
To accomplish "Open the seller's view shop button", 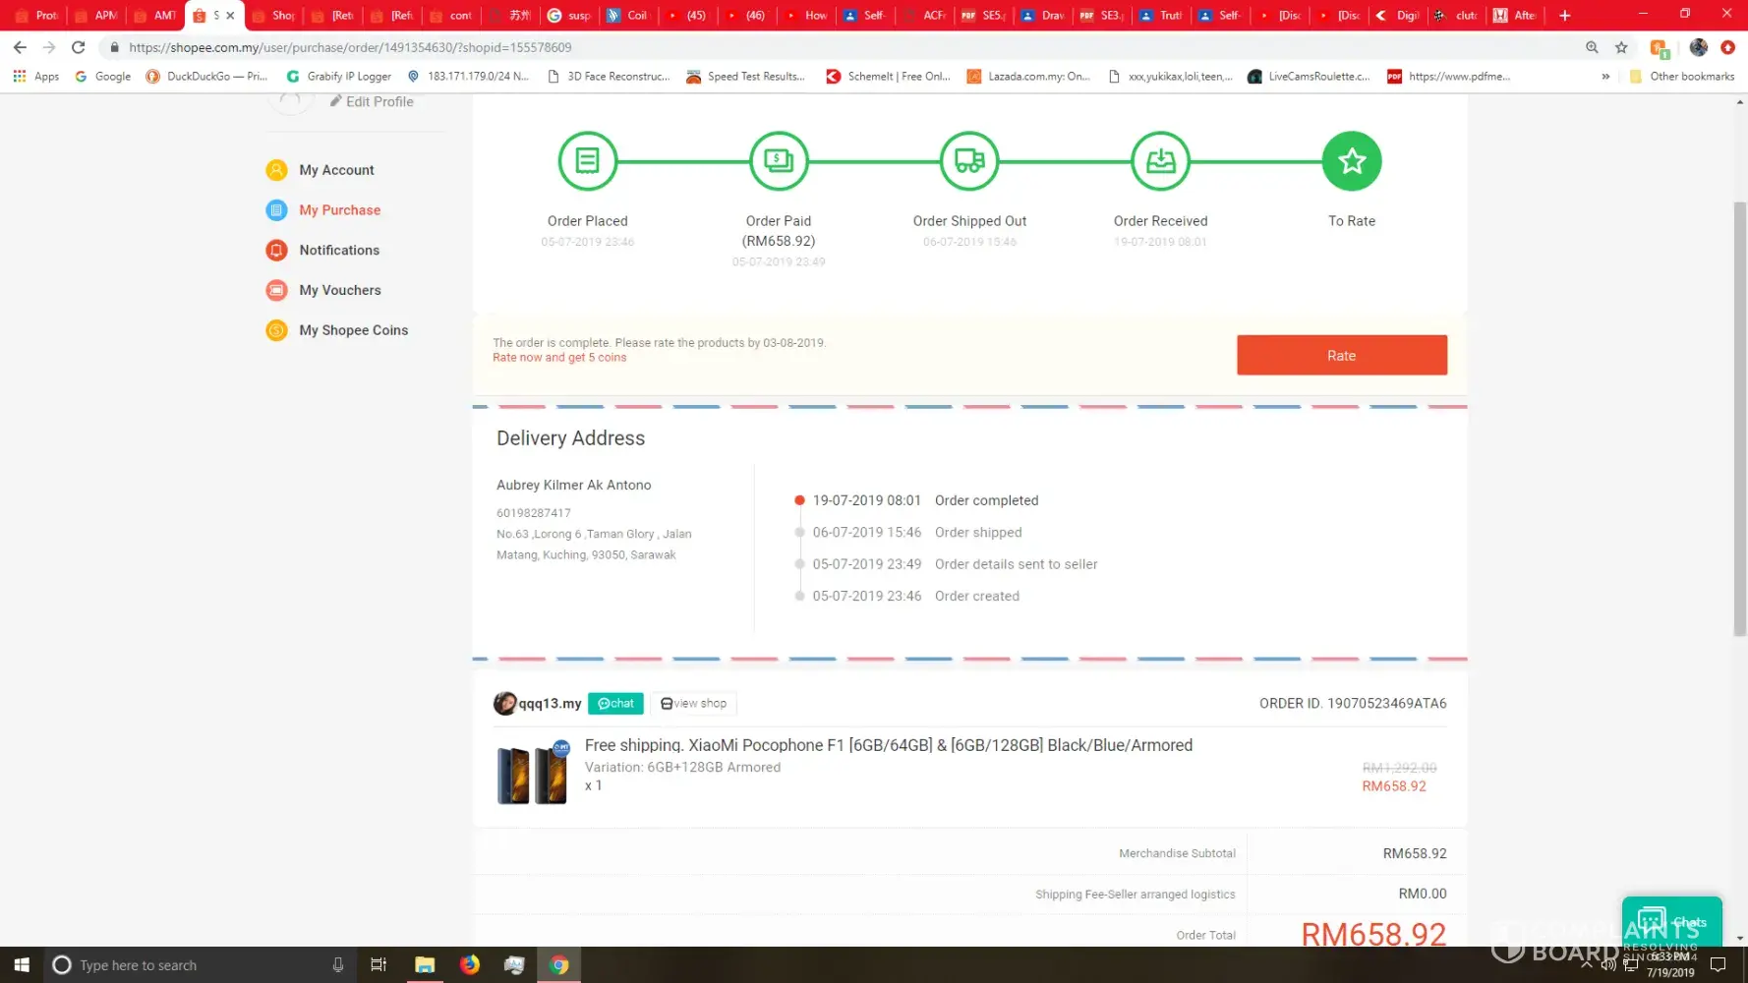I will point(694,704).
